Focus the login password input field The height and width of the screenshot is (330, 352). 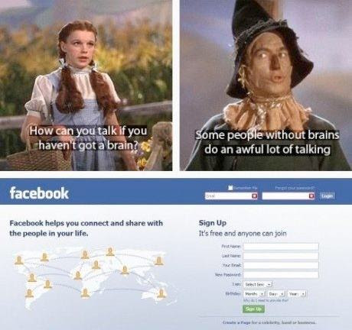(288, 196)
